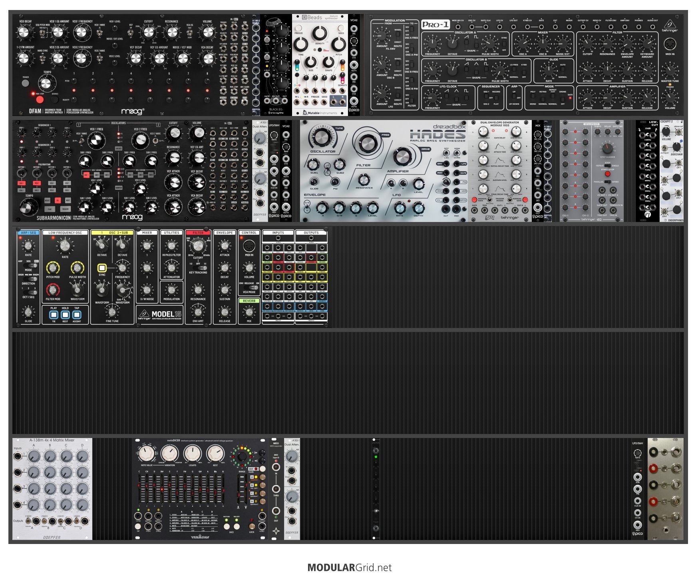
Task: Click the DFAM Tempo knob
Action: (47, 83)
